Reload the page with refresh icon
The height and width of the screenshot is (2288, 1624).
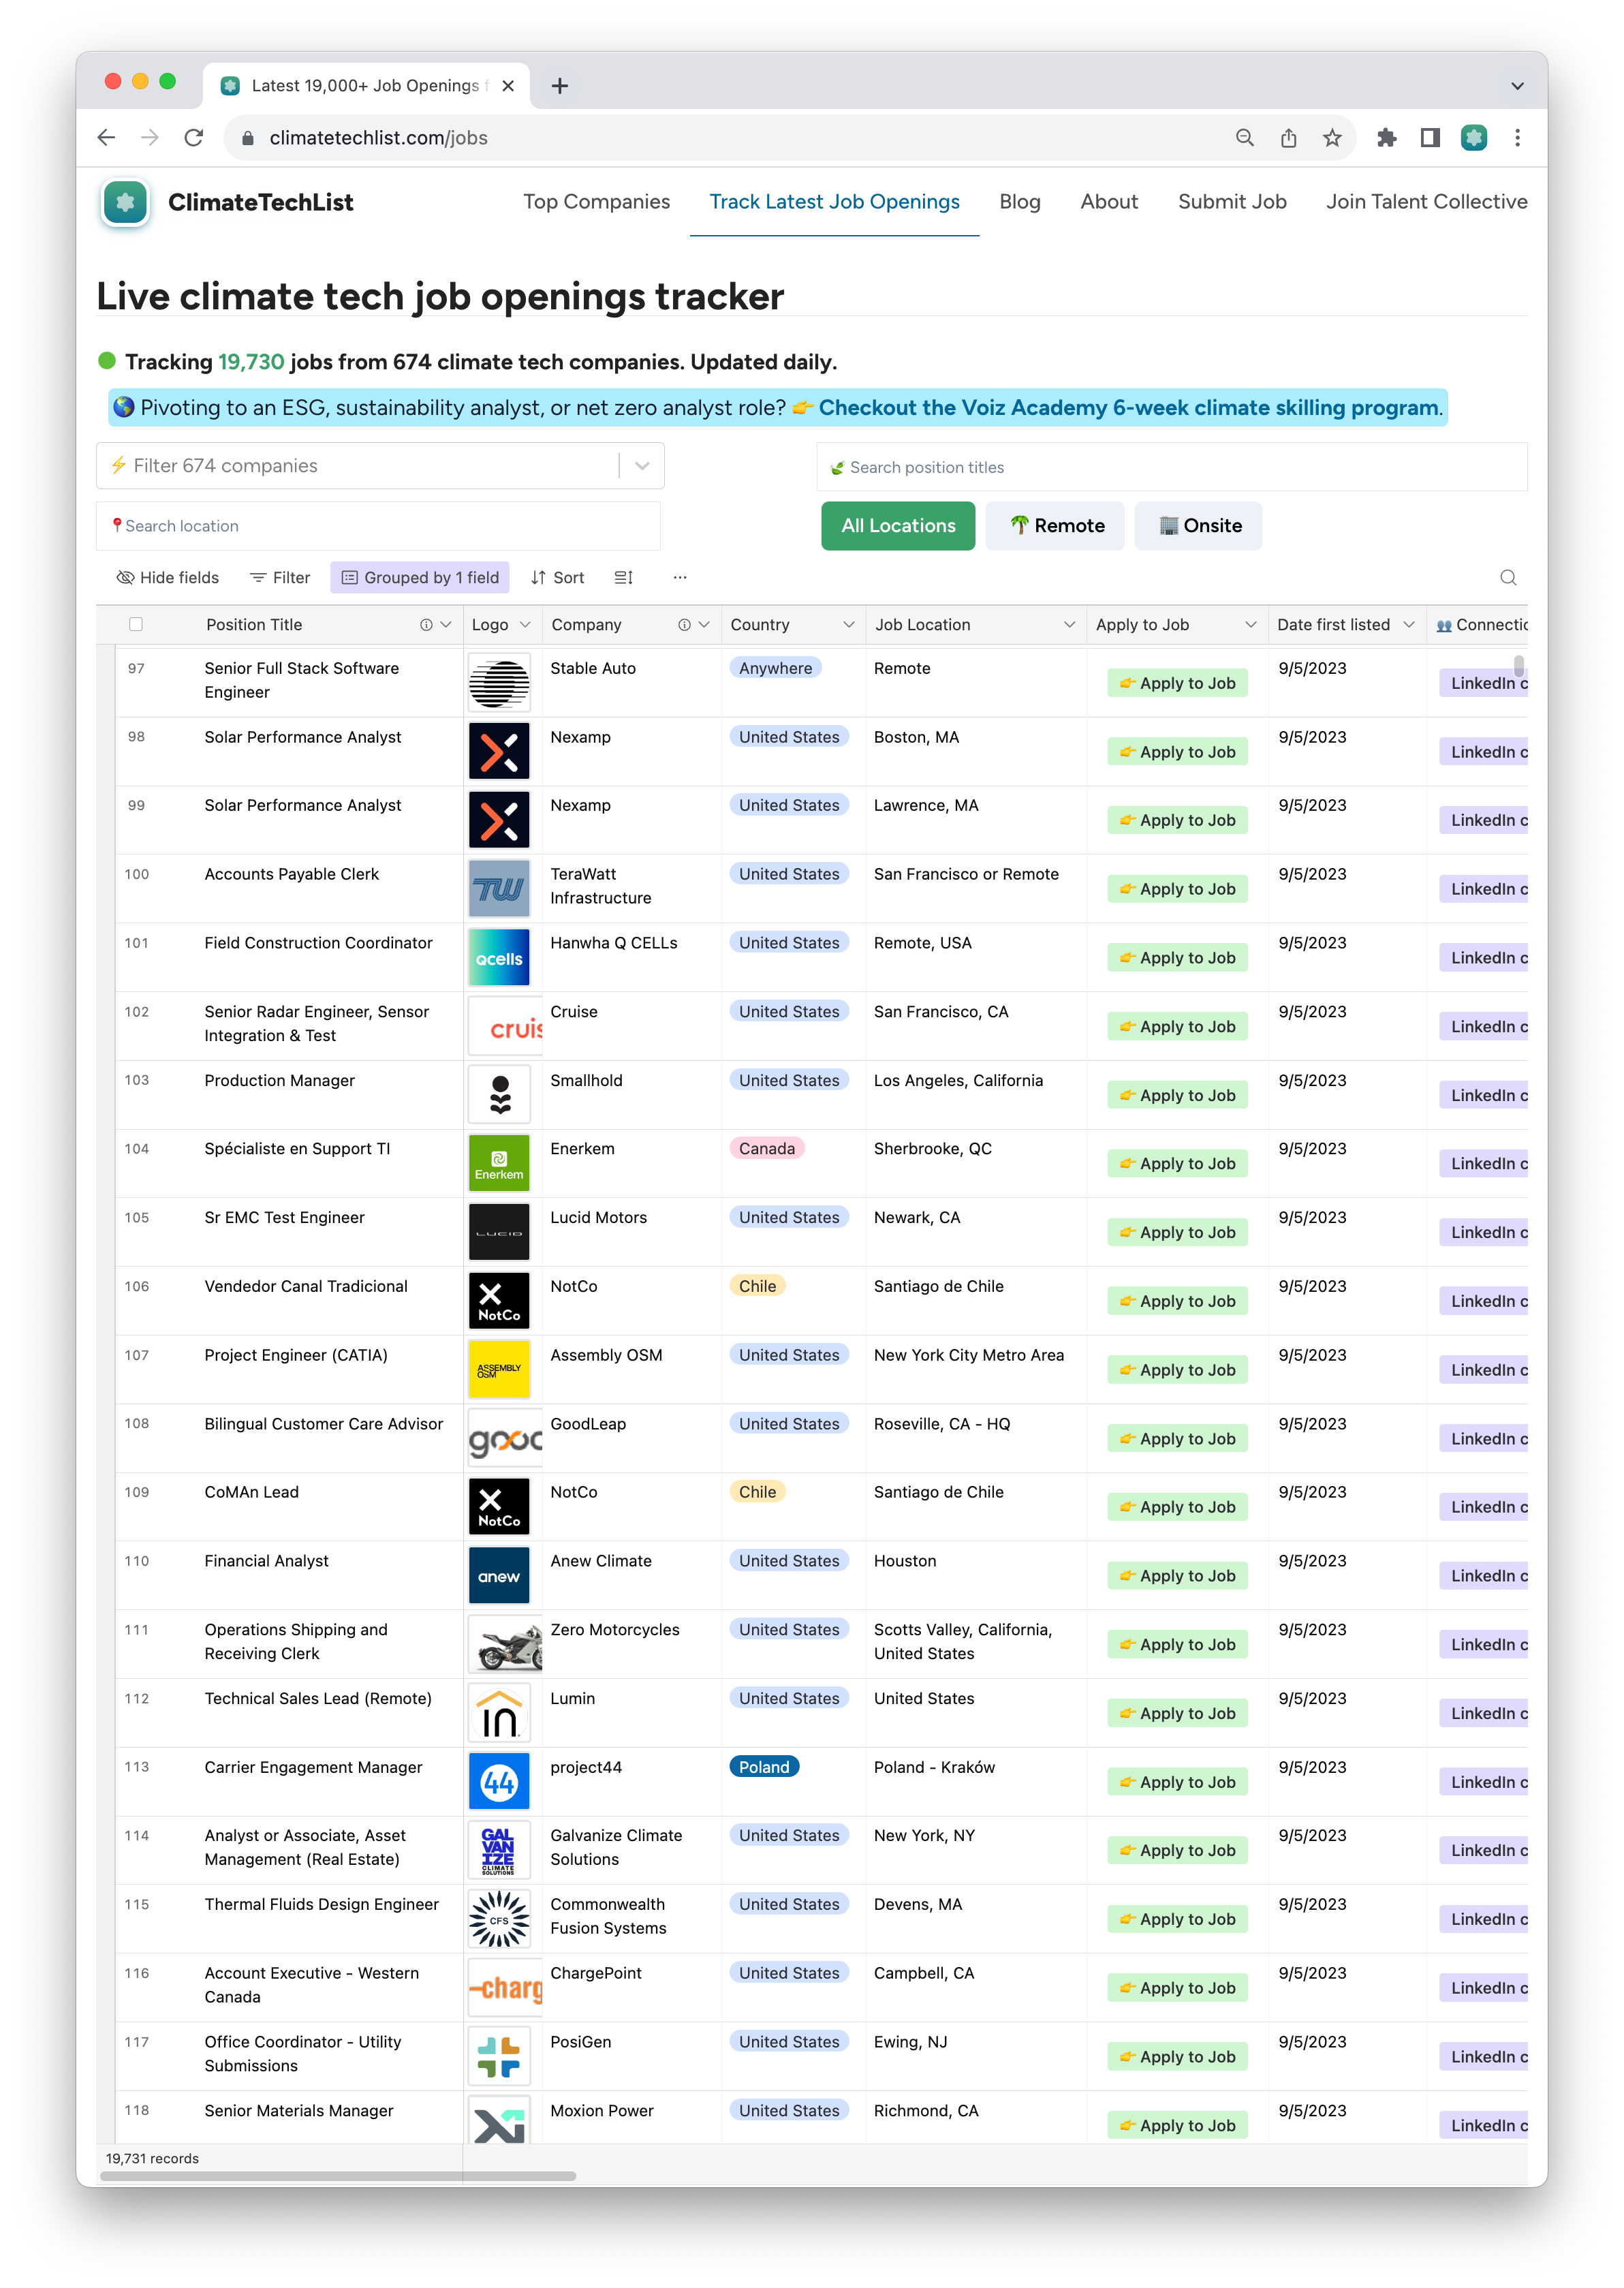click(194, 138)
